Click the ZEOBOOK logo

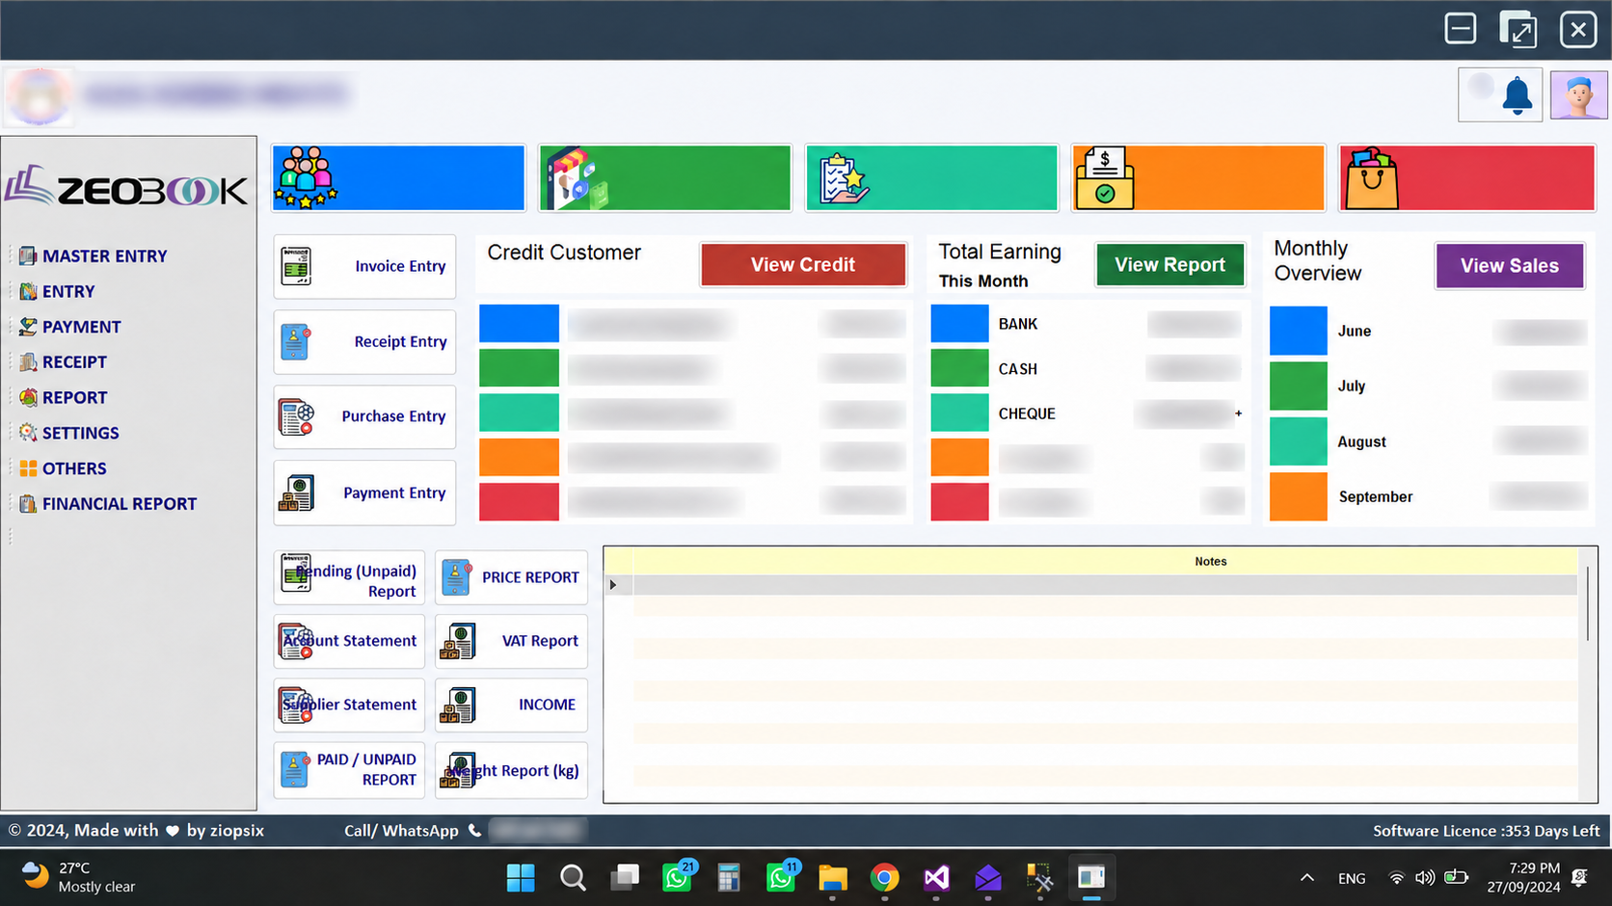126,187
